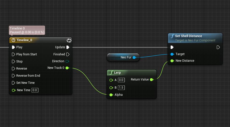Click the Lerp A value field
The width and height of the screenshot is (230, 127).
click(x=121, y=80)
